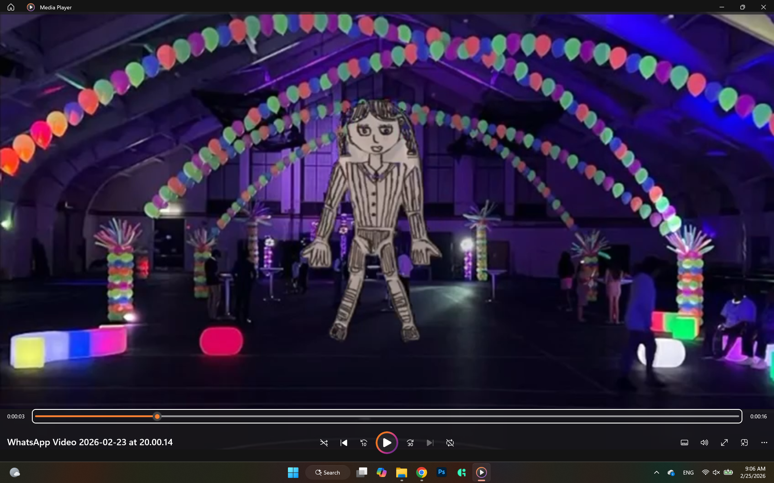
Task: Toggle system mute speaker icon in tray
Action: tap(716, 472)
